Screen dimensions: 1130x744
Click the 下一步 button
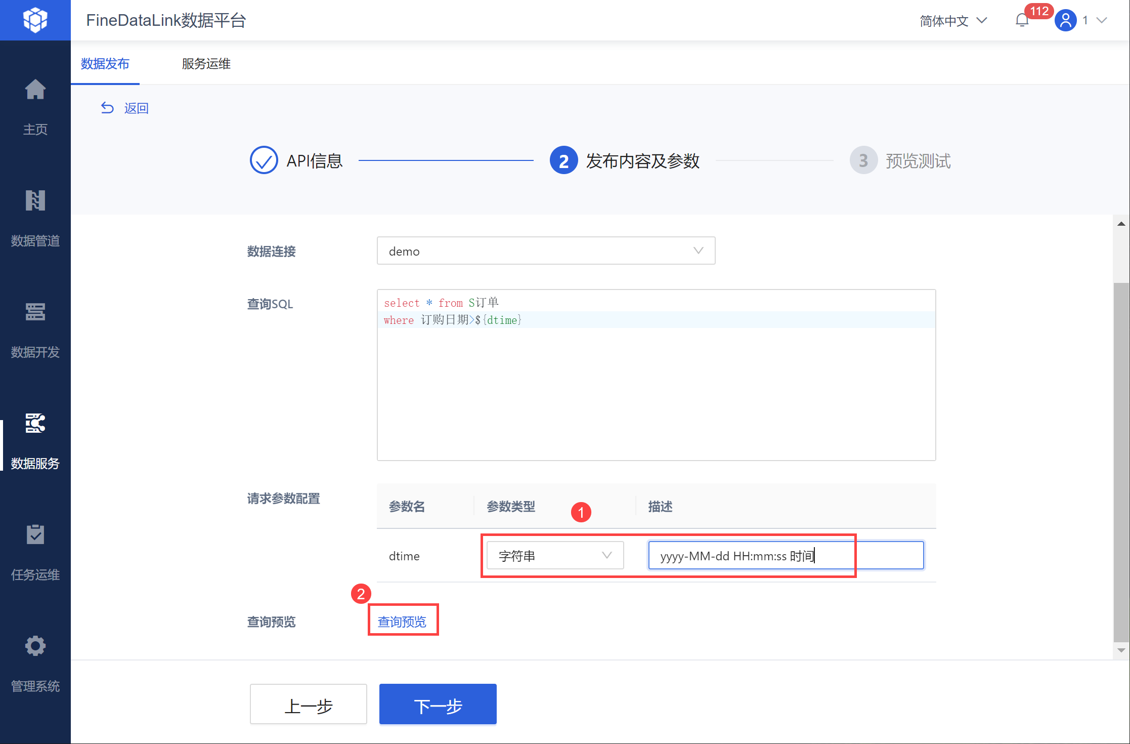pyautogui.click(x=438, y=705)
